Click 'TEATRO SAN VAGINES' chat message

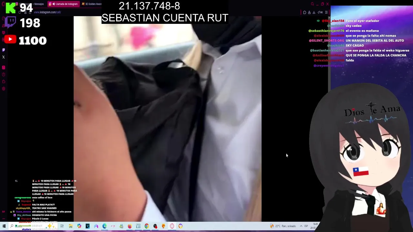[44, 208]
